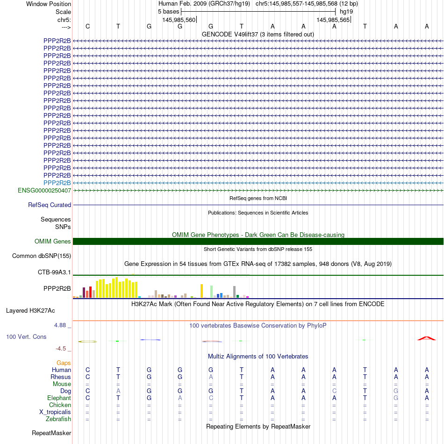The width and height of the screenshot is (444, 444).
Task: Open the PPP2R2B GTEx expression bar chart
Action: point(161,288)
